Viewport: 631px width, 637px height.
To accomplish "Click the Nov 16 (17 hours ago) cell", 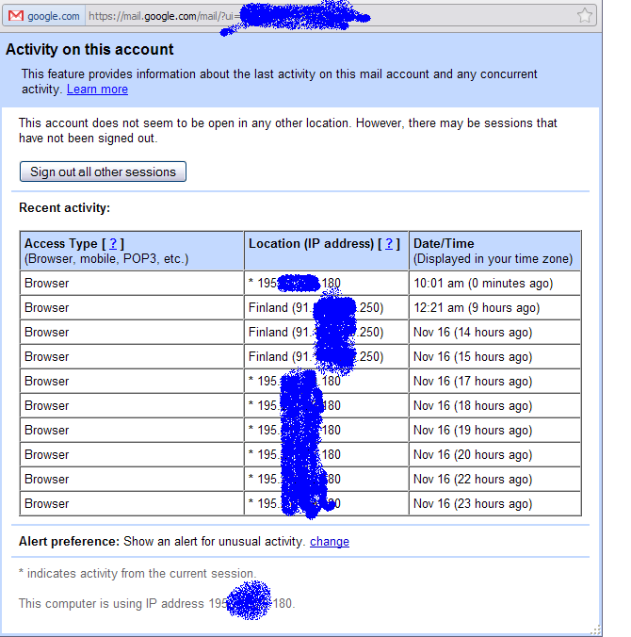I will pyautogui.click(x=472, y=382).
